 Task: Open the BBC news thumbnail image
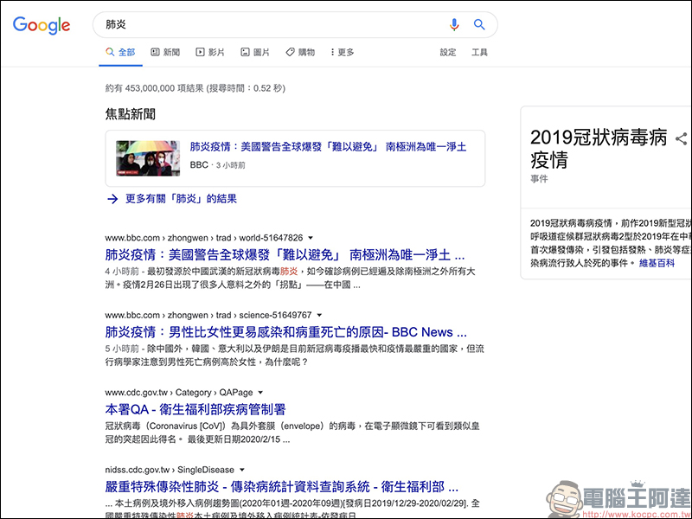click(148, 158)
